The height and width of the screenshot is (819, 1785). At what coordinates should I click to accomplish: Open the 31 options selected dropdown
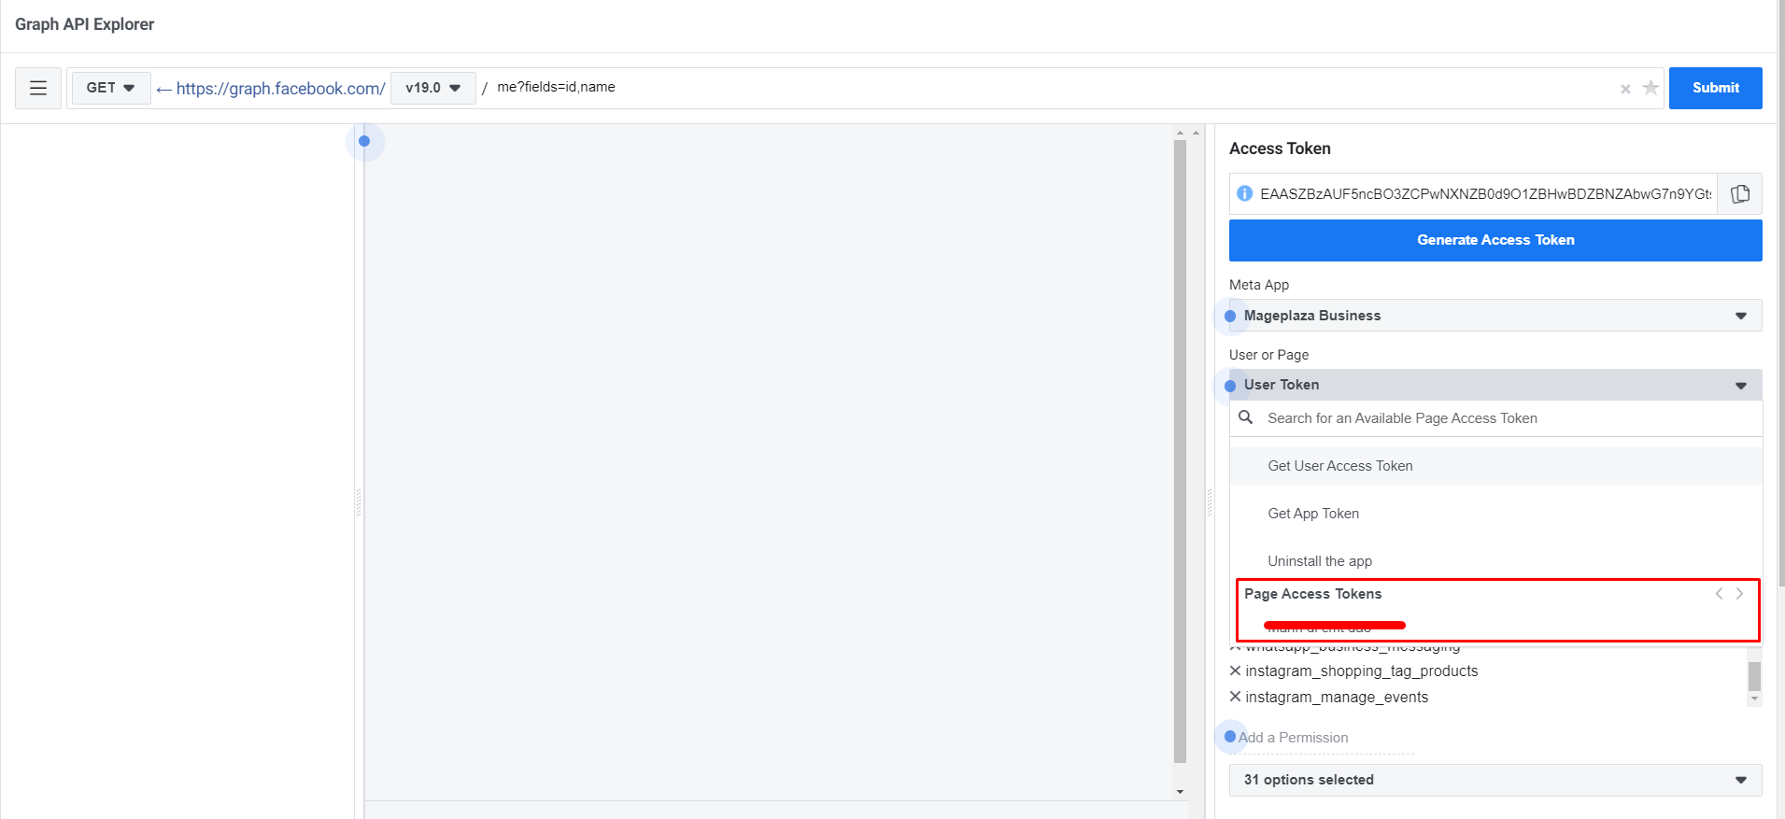(x=1495, y=780)
